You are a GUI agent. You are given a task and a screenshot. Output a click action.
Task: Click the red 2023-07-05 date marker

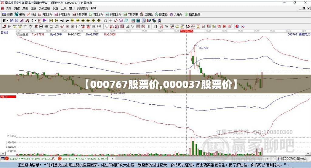[x=186, y=31]
